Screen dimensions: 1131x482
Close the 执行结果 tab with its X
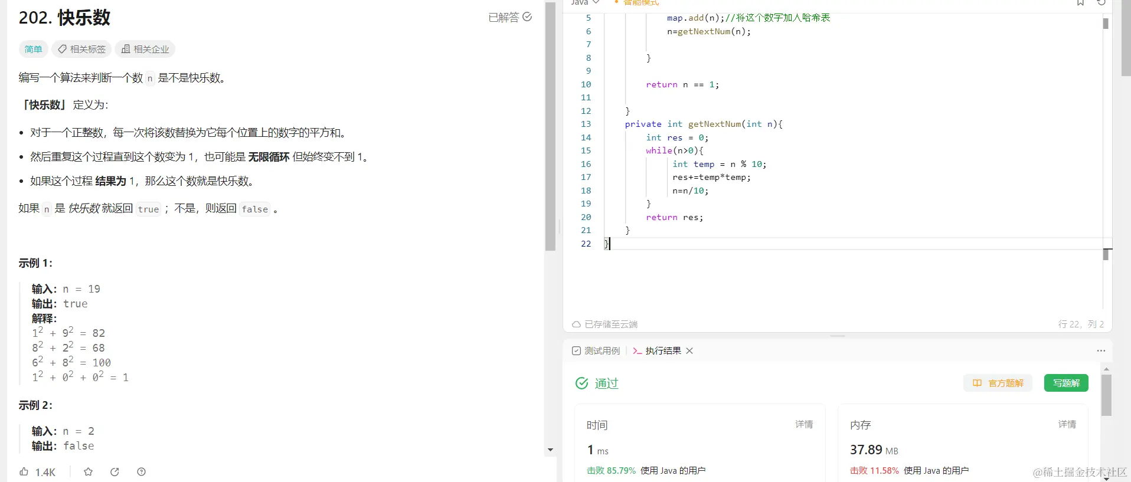click(x=689, y=350)
